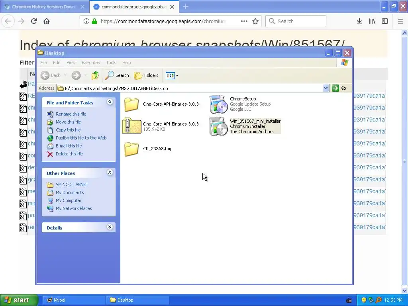Screen dimensions: 408x306
Task: Click the Explorer Forward arrow button
Action: 76,75
